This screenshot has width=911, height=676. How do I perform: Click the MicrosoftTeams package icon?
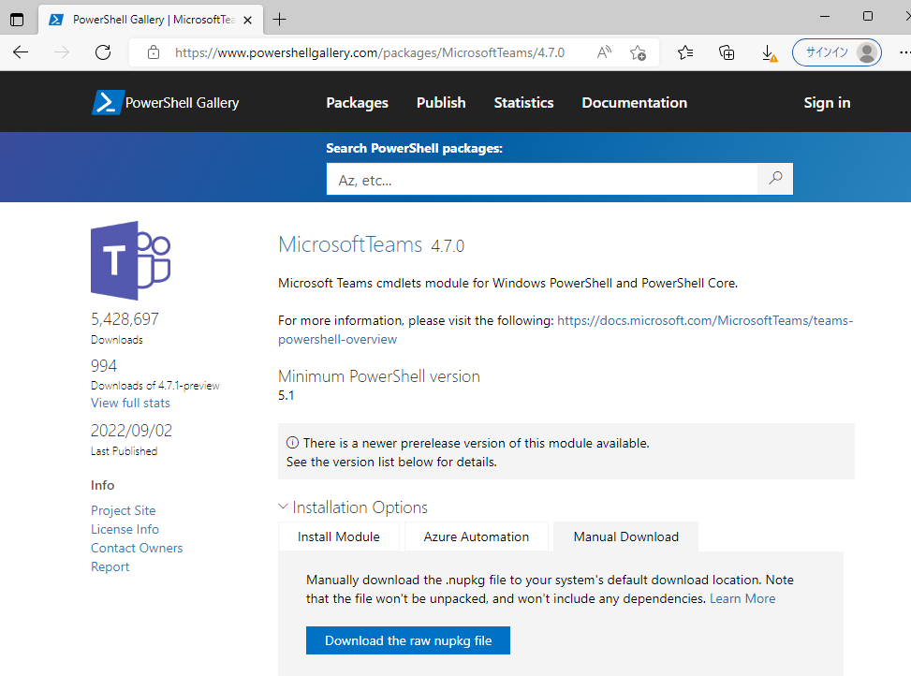131,260
